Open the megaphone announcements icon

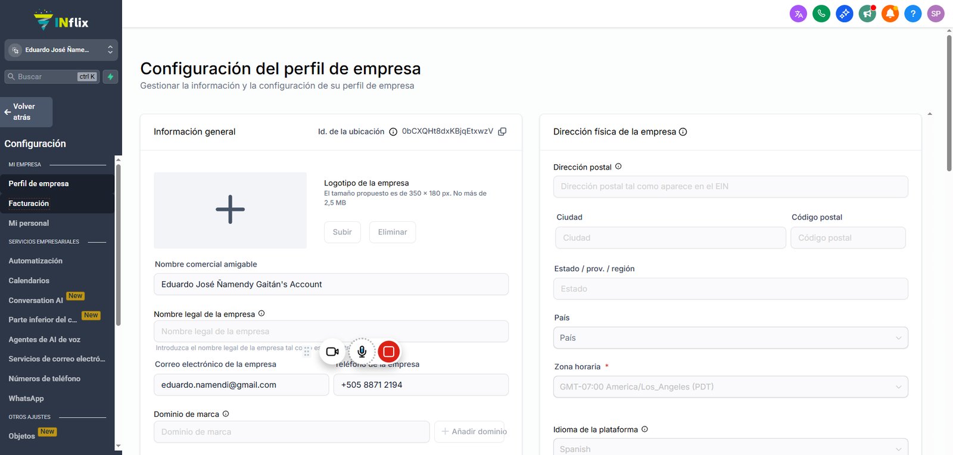(x=867, y=14)
